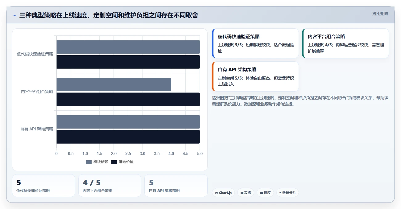Click the text 上线速度 4/5 in the card
Image resolution: width=401 pixels, height=209 pixels.
tap(320, 45)
